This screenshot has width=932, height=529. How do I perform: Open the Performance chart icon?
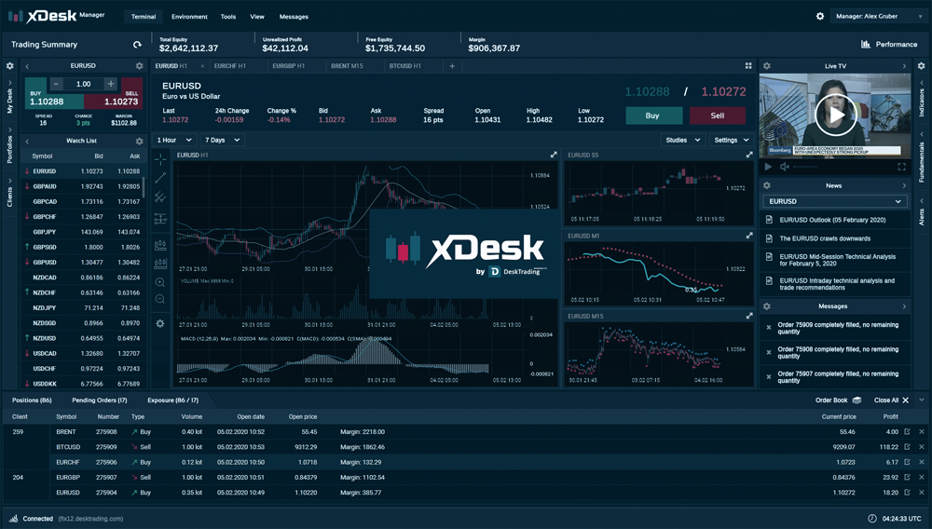(866, 45)
